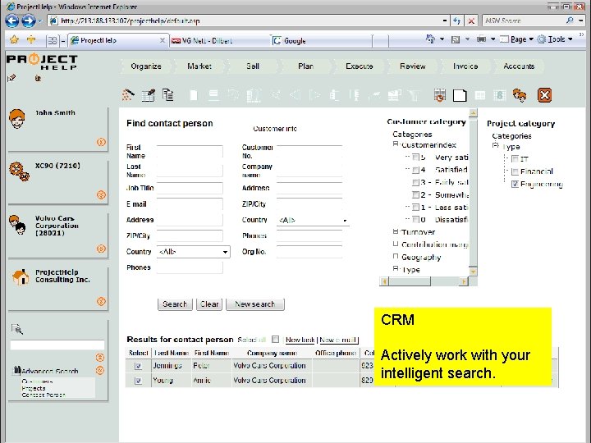
Task: Open the Market menu
Action: coord(199,66)
